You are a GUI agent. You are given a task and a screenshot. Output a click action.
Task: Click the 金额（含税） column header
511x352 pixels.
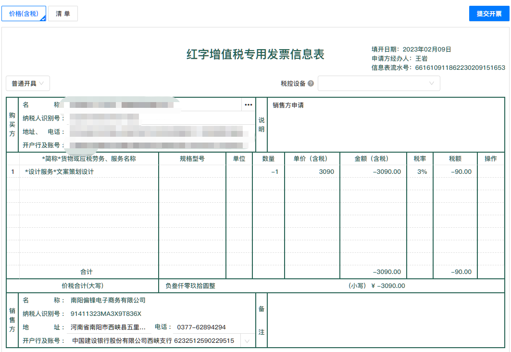coord(373,159)
